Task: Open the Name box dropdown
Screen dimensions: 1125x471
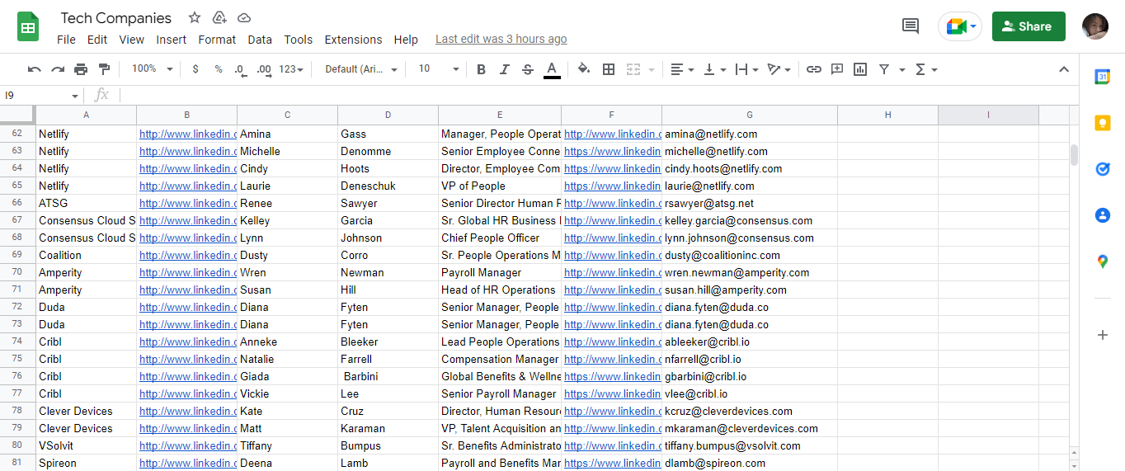Action: (x=75, y=96)
